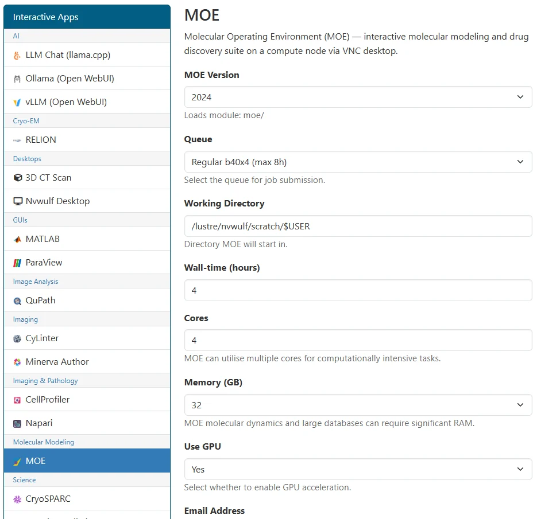Open the Memory (GB) dropdown
Image resolution: width=560 pixels, height=519 pixels.
click(x=358, y=405)
